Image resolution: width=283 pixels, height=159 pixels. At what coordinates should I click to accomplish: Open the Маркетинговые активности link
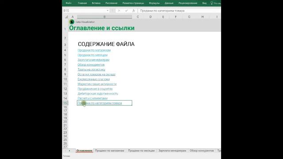[x=97, y=84]
